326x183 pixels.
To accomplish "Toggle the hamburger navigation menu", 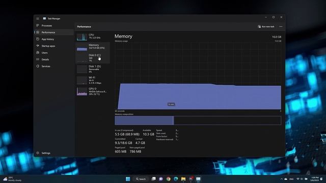I will [38, 19].
